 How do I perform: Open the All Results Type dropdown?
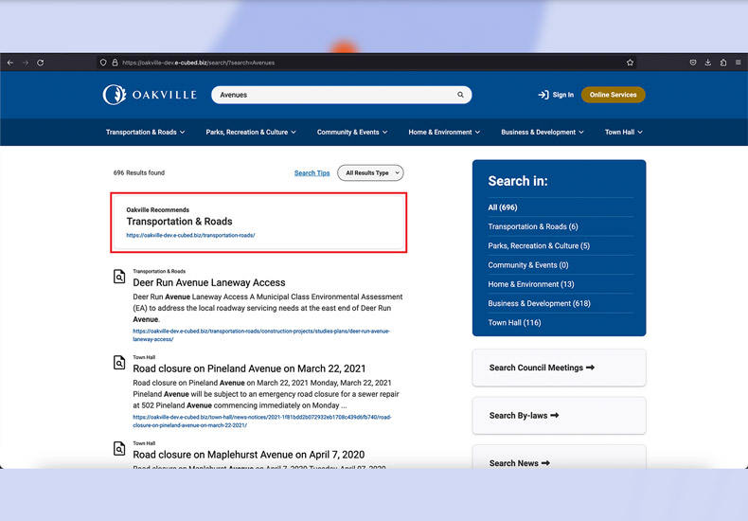[x=370, y=173]
